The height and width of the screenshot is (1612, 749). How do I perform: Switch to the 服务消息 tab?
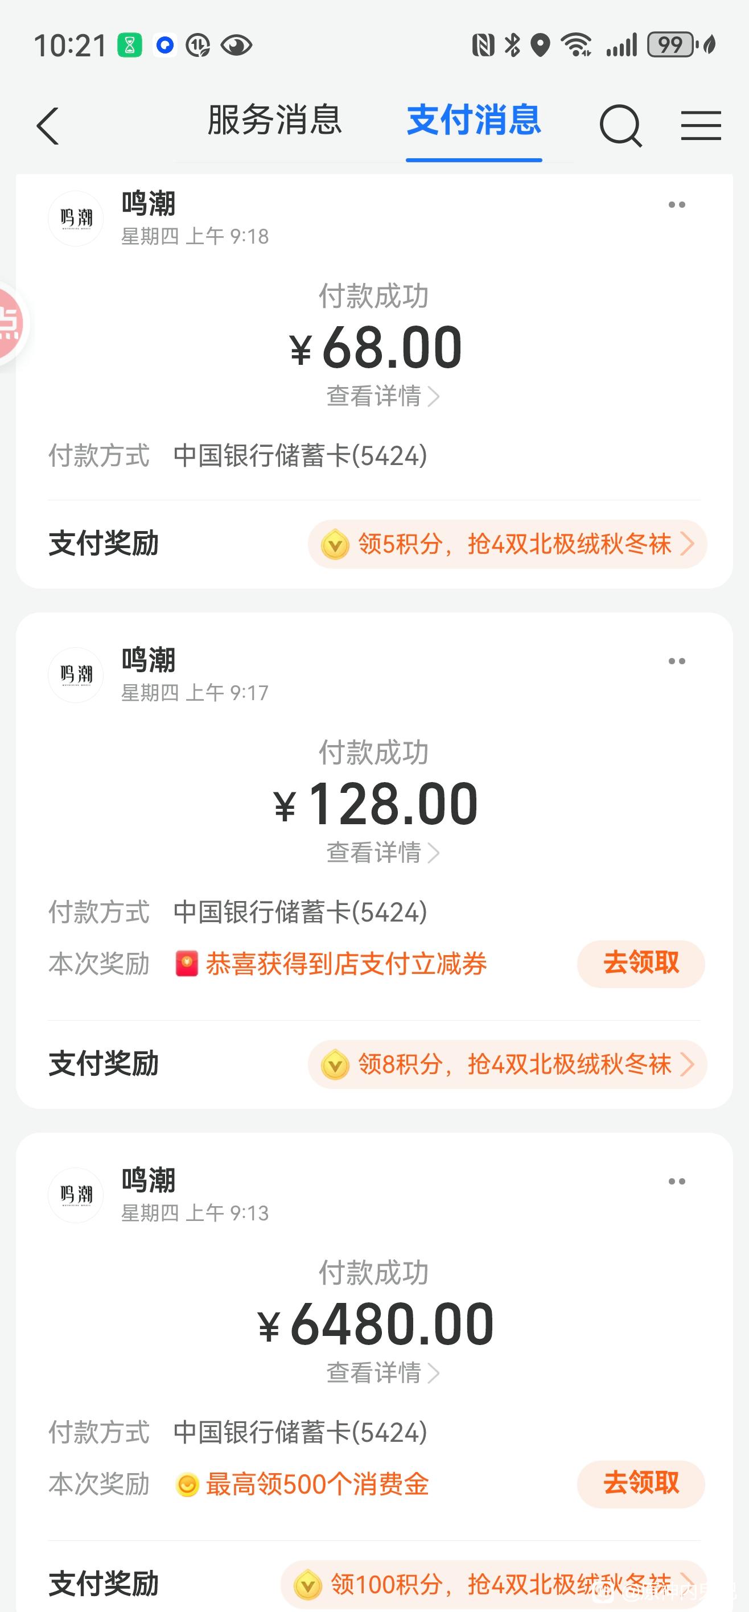tap(275, 120)
